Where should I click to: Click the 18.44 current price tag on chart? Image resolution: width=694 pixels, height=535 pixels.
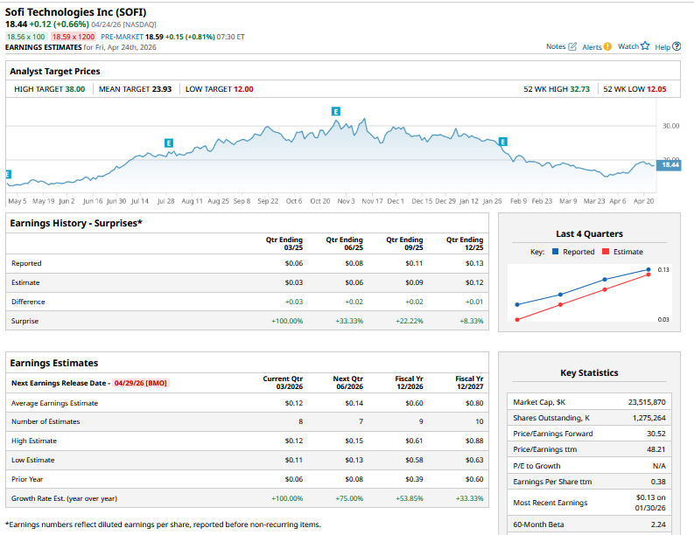point(669,164)
